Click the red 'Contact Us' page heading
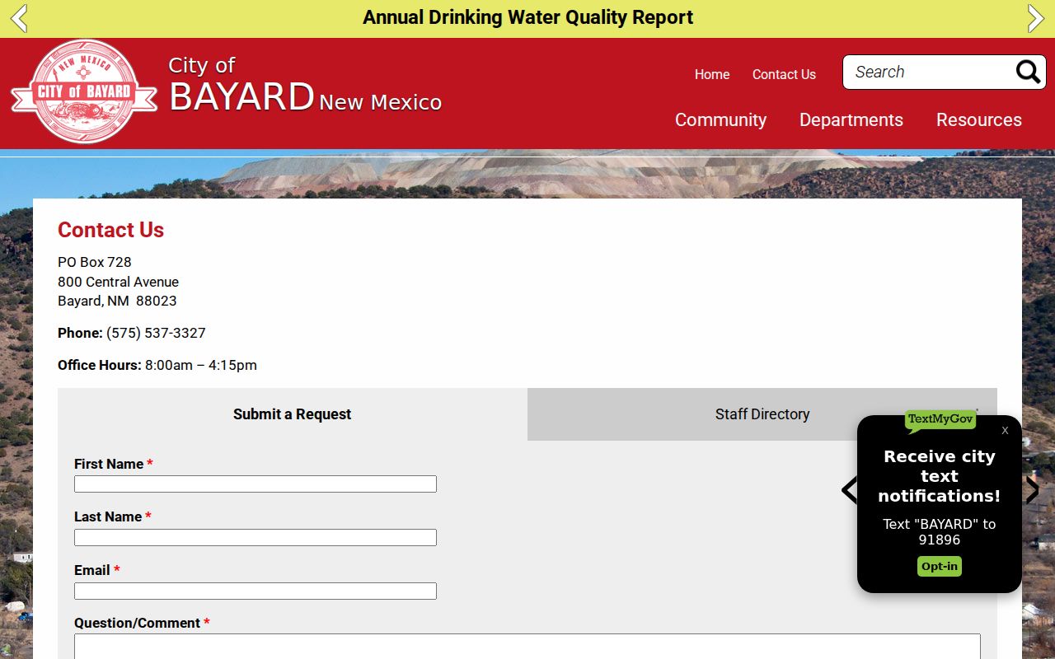1055x659 pixels. (x=110, y=230)
